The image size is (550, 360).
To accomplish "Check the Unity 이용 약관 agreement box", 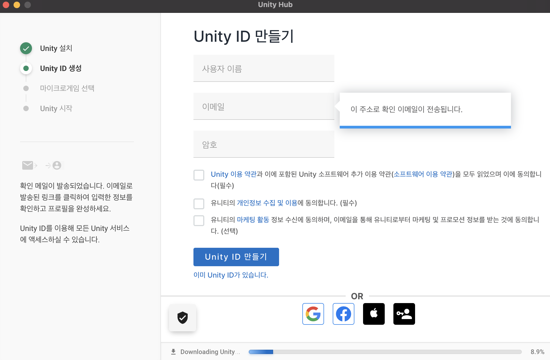I will coord(199,175).
